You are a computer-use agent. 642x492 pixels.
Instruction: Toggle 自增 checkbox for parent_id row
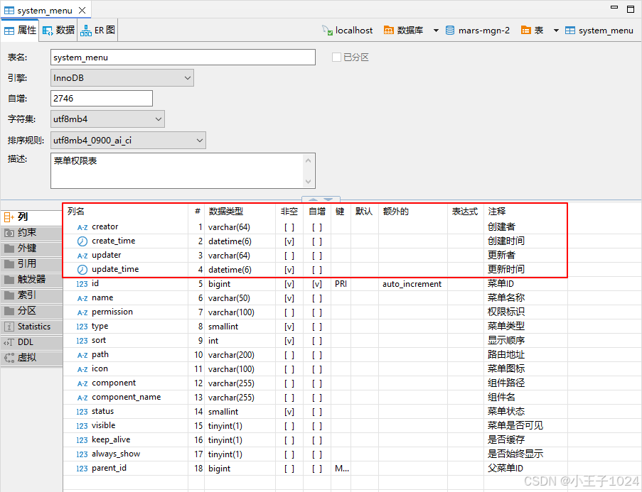pyautogui.click(x=317, y=469)
